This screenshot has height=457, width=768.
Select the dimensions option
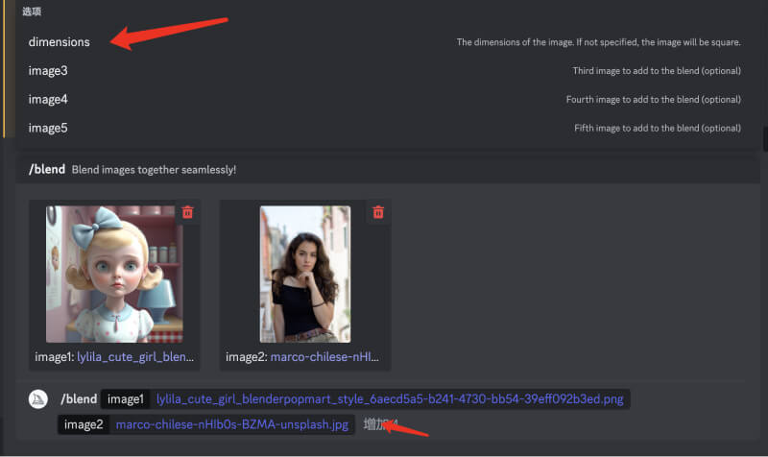click(59, 42)
